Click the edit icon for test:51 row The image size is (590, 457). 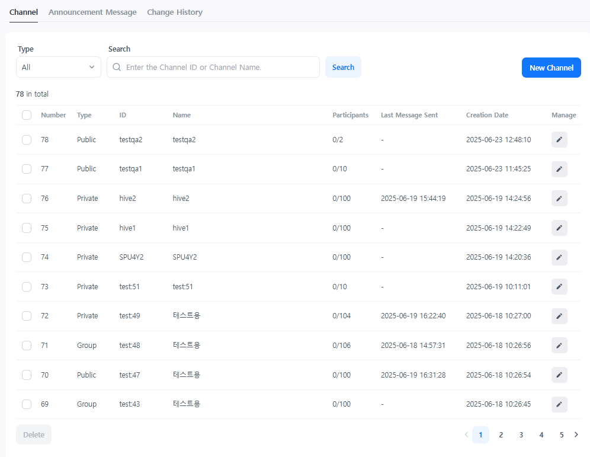pyautogui.click(x=559, y=286)
